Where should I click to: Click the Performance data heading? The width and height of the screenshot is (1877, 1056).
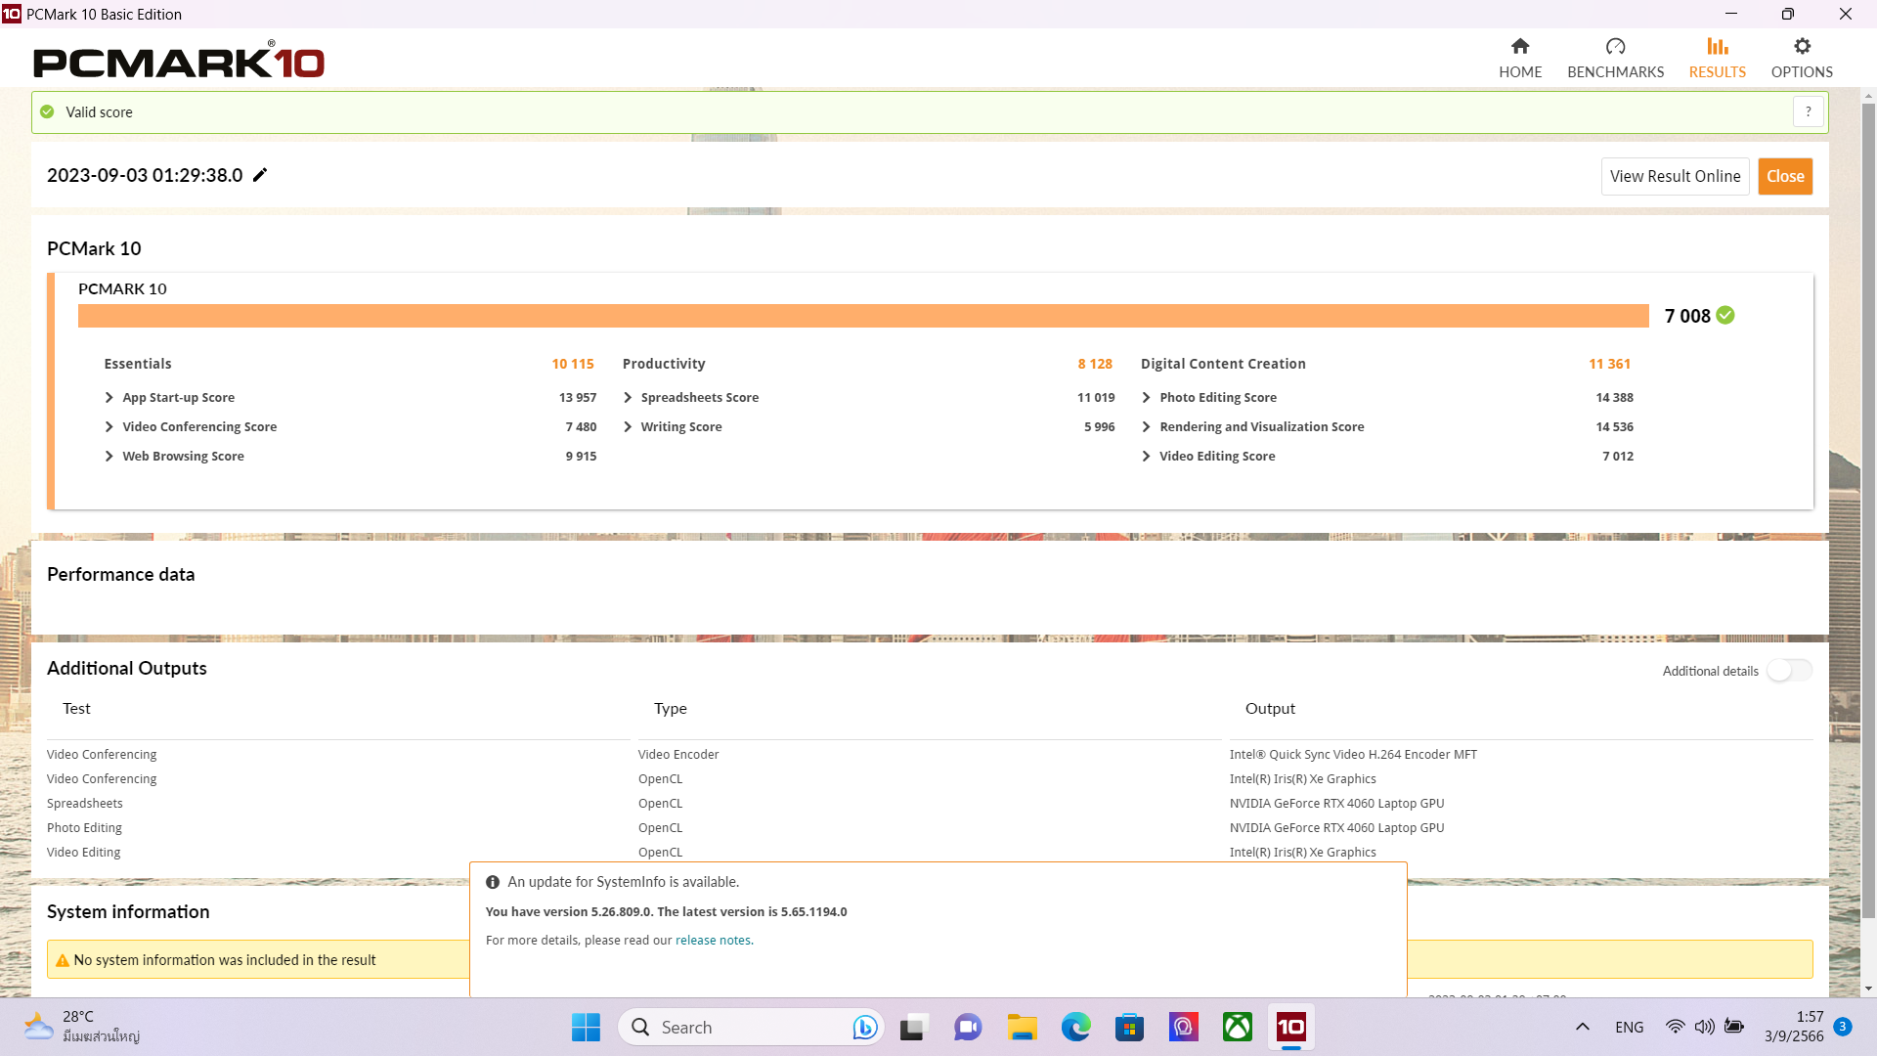(120, 574)
